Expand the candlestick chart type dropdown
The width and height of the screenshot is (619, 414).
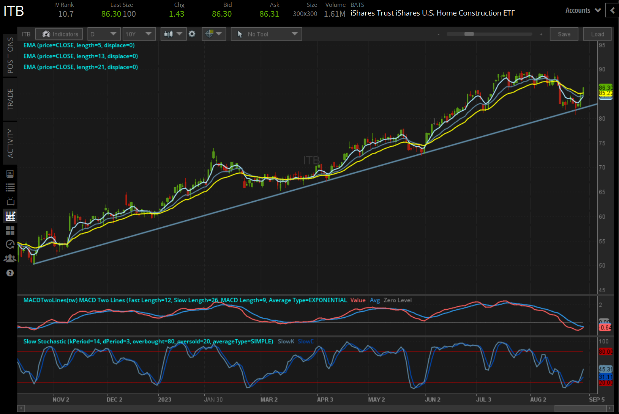tap(173, 34)
